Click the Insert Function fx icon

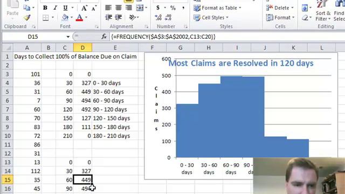[104, 37]
